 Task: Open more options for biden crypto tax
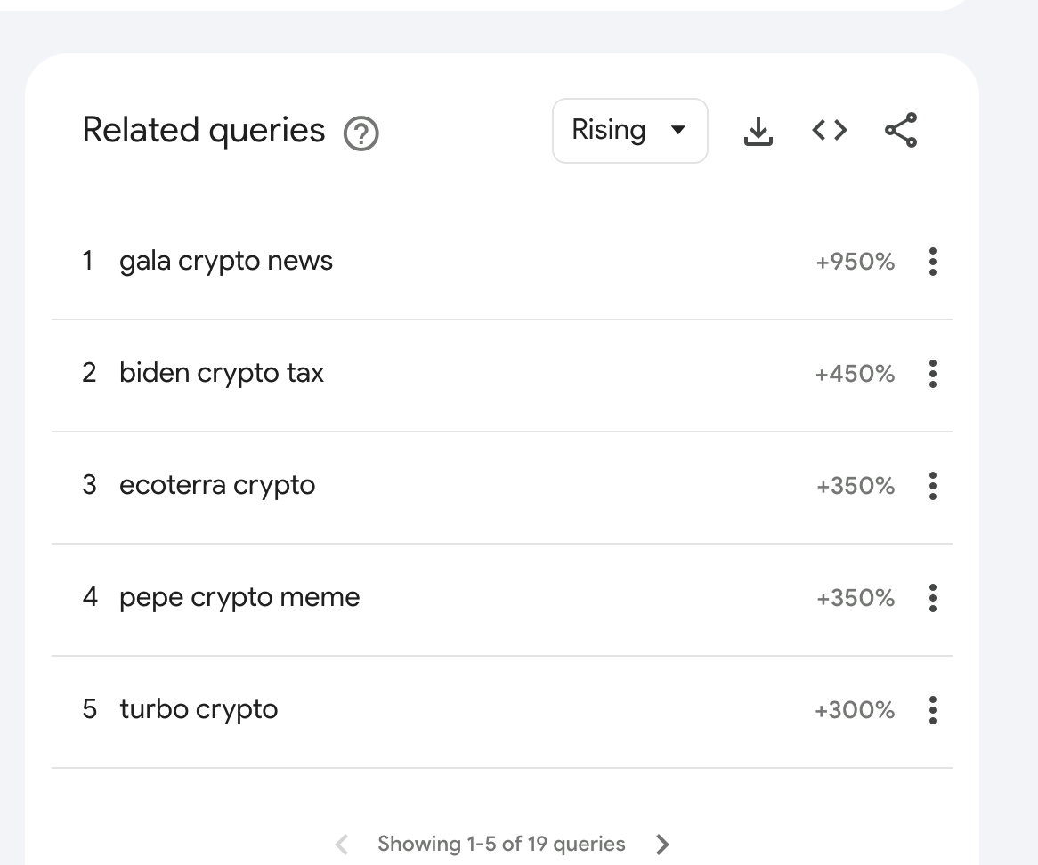pos(933,374)
